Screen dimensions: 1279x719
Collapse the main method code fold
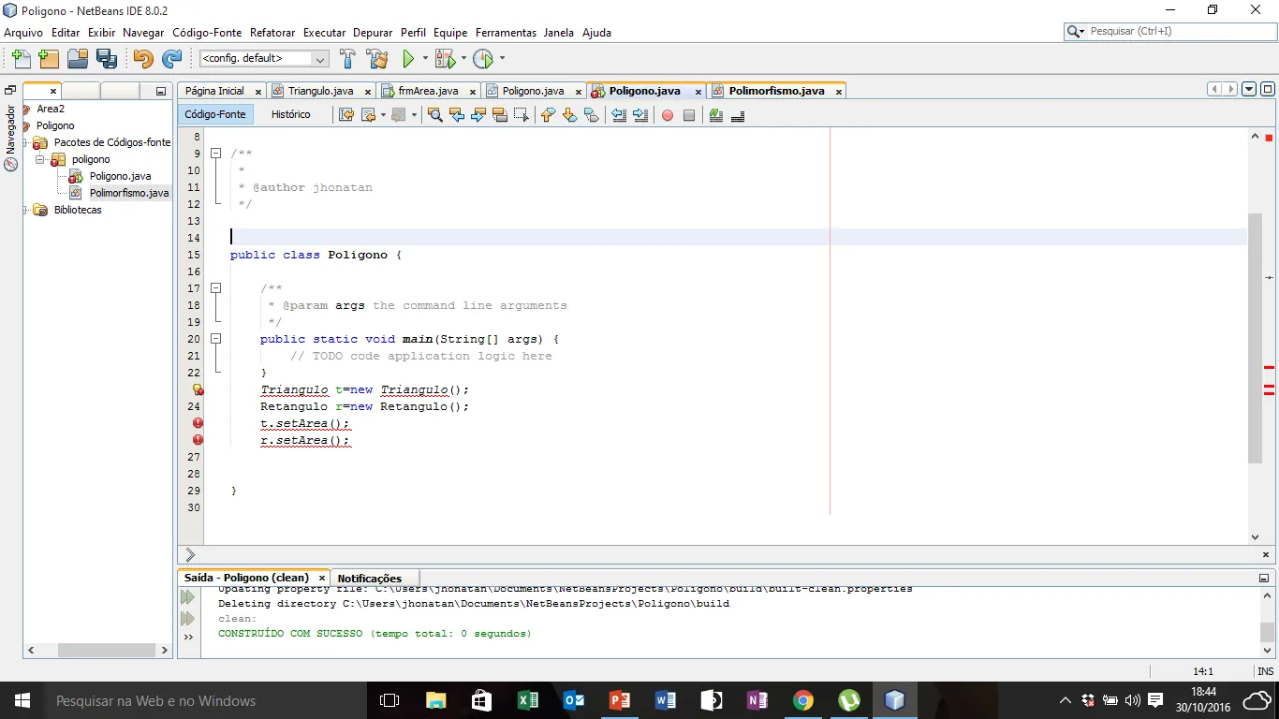[215, 339]
